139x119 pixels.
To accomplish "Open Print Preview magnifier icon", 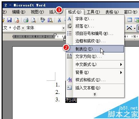I will tap(33, 20).
